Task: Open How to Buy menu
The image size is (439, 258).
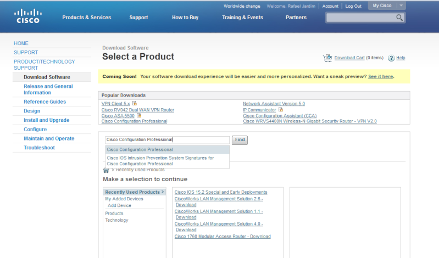Action: [185, 18]
